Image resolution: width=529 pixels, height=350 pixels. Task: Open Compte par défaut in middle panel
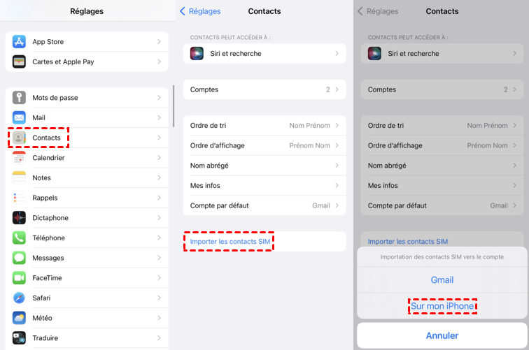click(x=264, y=205)
